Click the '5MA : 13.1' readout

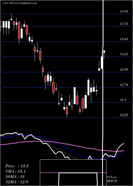(x=15, y=171)
